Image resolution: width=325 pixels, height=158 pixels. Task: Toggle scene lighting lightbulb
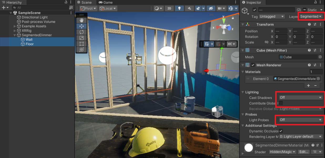click(x=180, y=8)
